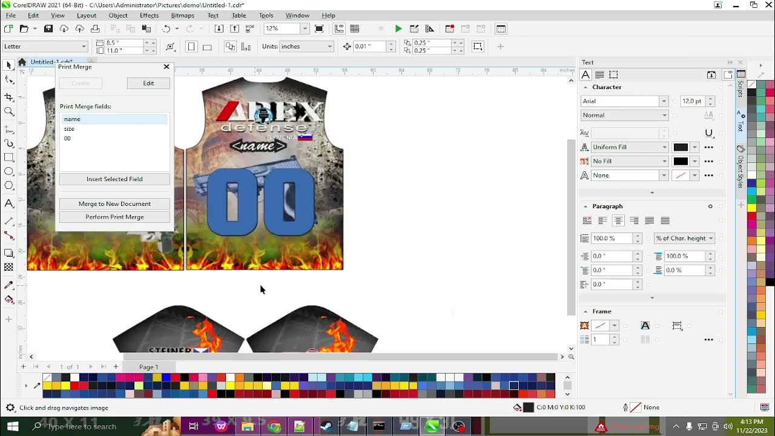Click Insert Selected Field button
Image resolution: width=775 pixels, height=436 pixels.
[x=114, y=179]
